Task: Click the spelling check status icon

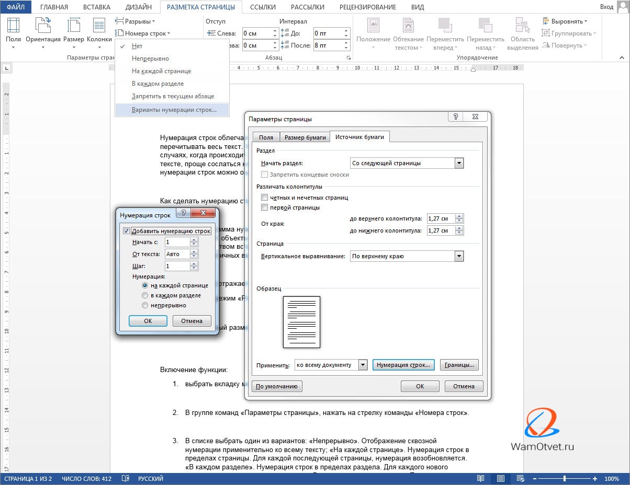Action: tap(126, 479)
